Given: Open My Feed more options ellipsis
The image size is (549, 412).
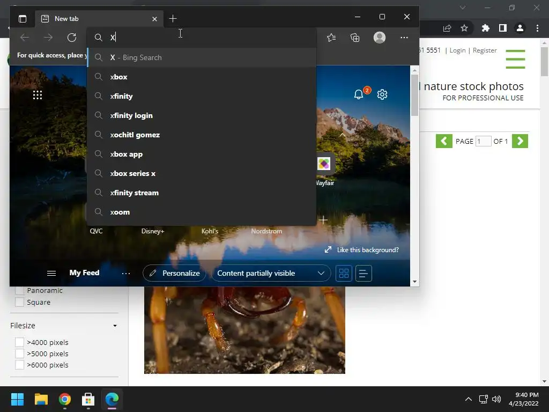Looking at the screenshot, I should (x=126, y=273).
